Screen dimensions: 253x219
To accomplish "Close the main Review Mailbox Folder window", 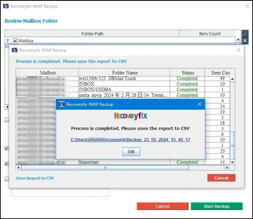I will coord(247,6).
